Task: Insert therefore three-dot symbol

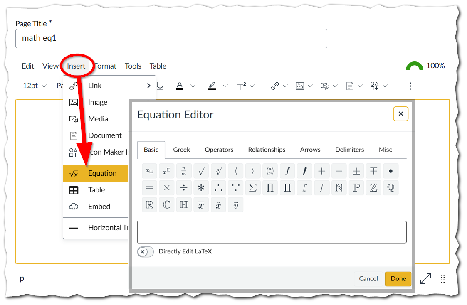Action: pos(218,188)
